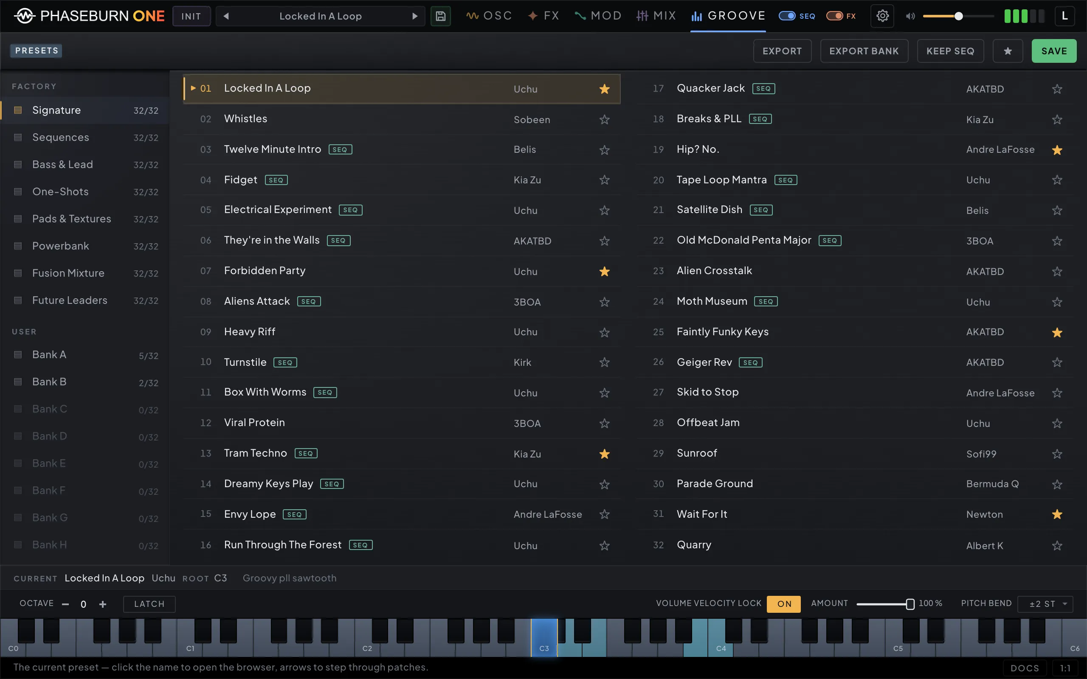1087x679 pixels.
Task: Decrease octave with minus button
Action: point(65,604)
